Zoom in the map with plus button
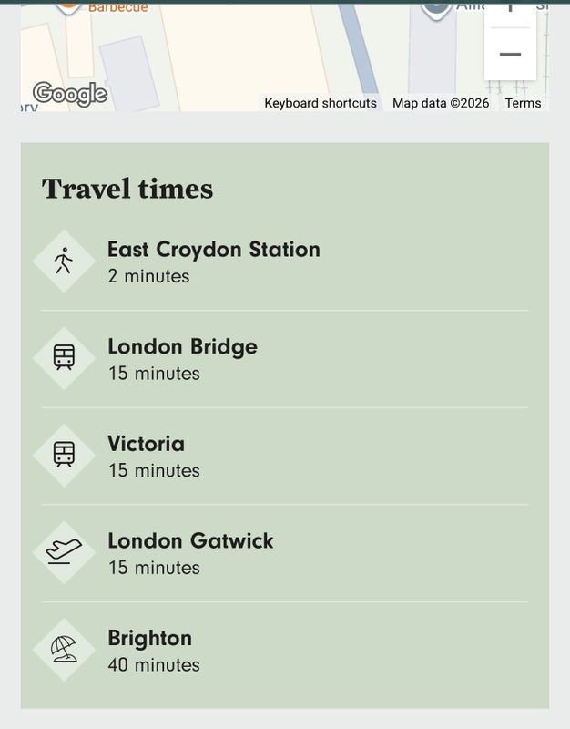 (x=510, y=7)
